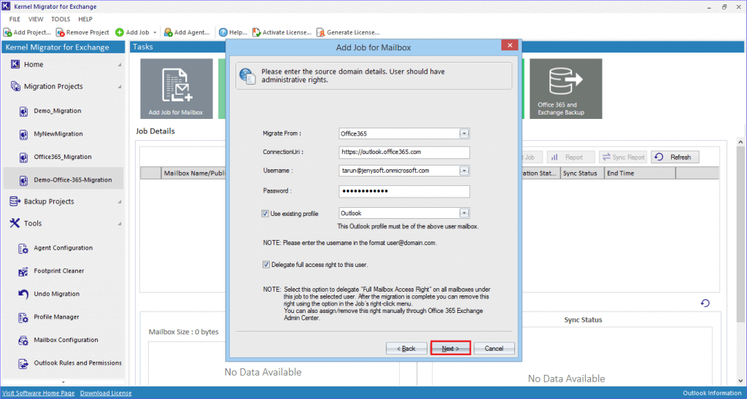Click the End Time column header
747x399 pixels.
pyautogui.click(x=640, y=174)
